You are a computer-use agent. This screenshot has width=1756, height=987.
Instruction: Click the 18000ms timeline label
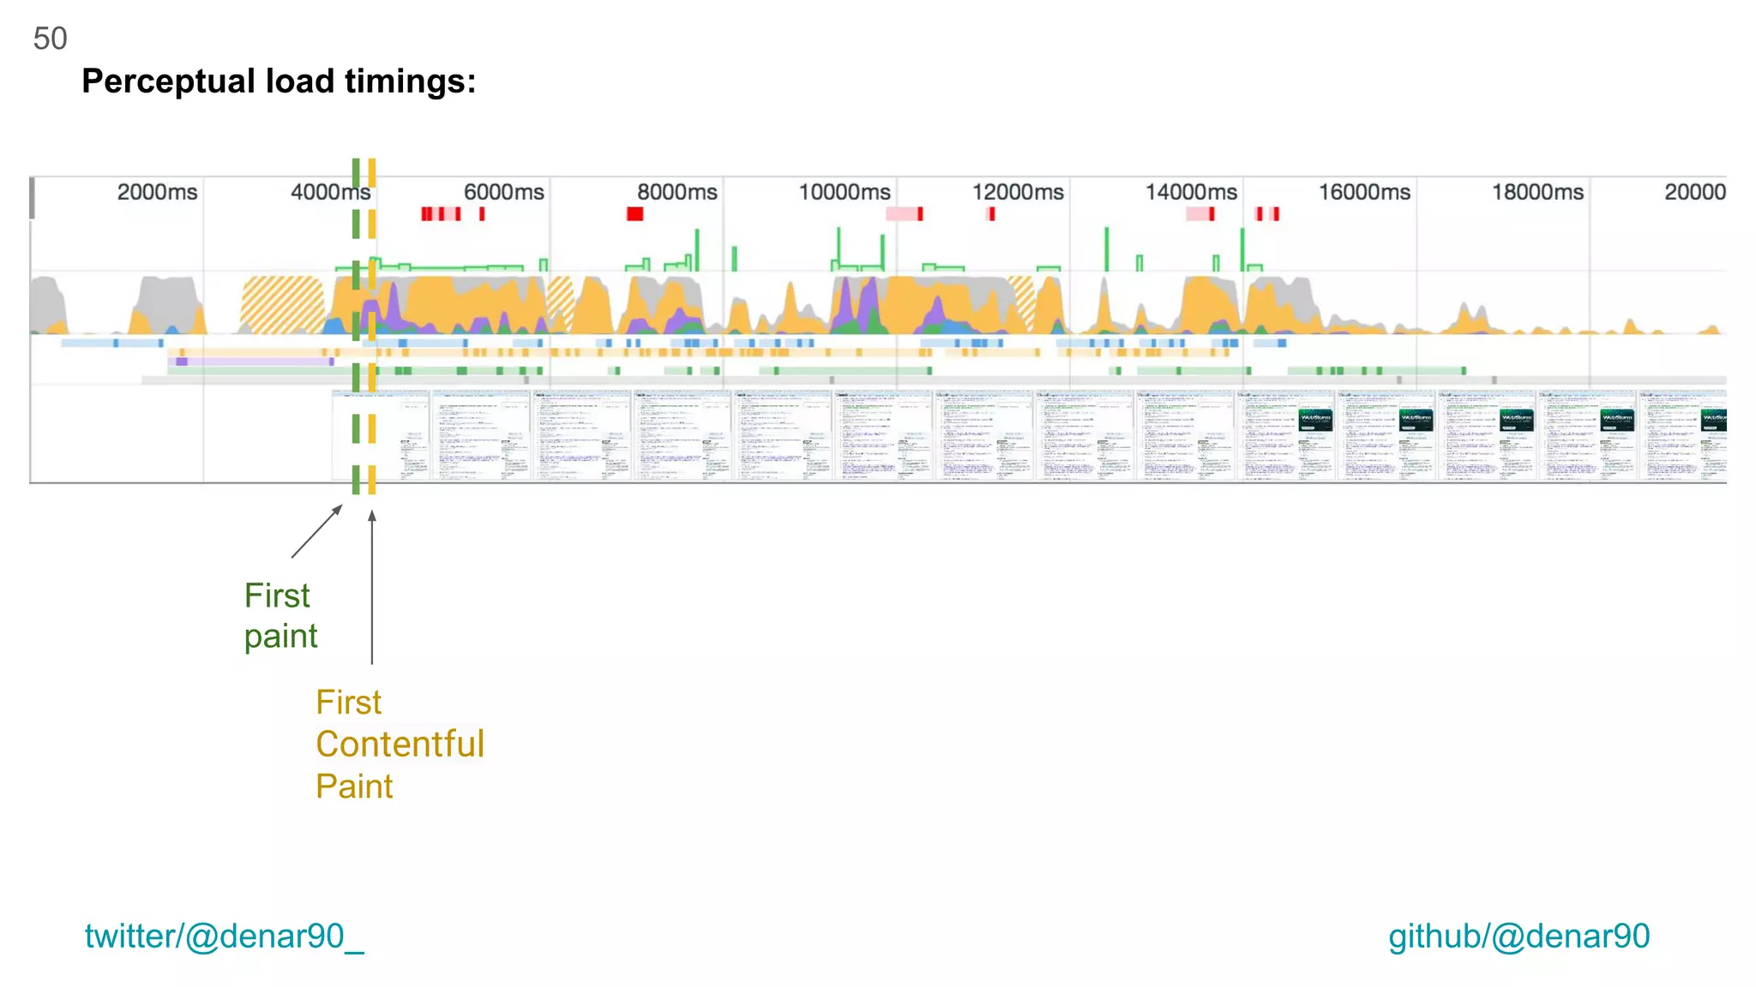(1537, 192)
